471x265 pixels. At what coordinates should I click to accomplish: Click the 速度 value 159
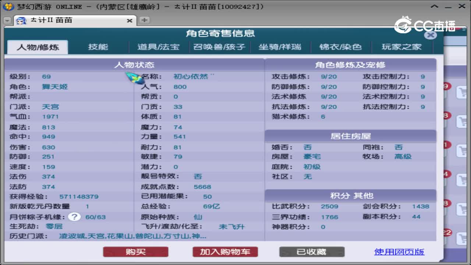49,167
